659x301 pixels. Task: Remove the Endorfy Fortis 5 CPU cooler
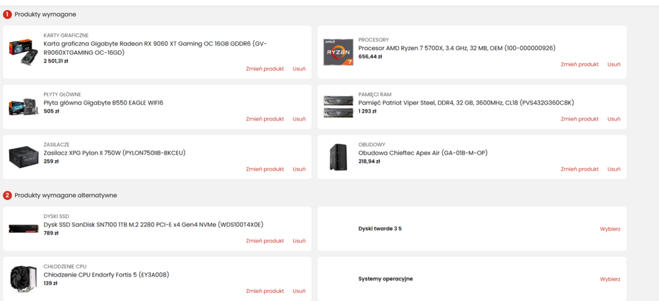[299, 291]
